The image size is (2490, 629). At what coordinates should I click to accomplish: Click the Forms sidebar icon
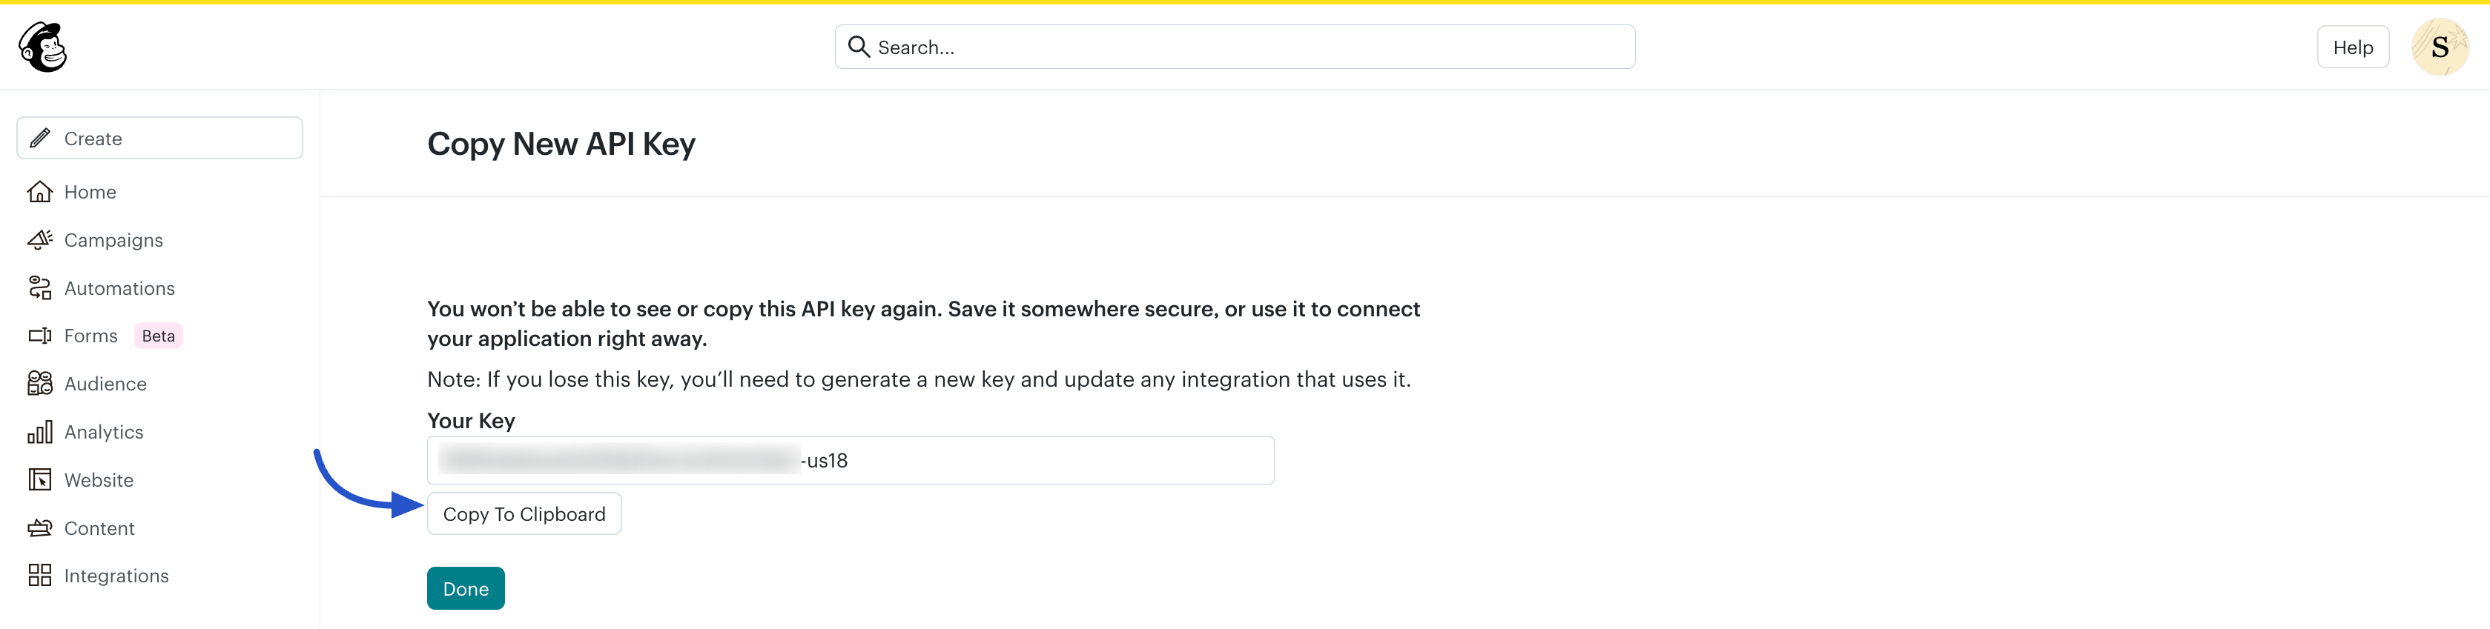pos(39,336)
